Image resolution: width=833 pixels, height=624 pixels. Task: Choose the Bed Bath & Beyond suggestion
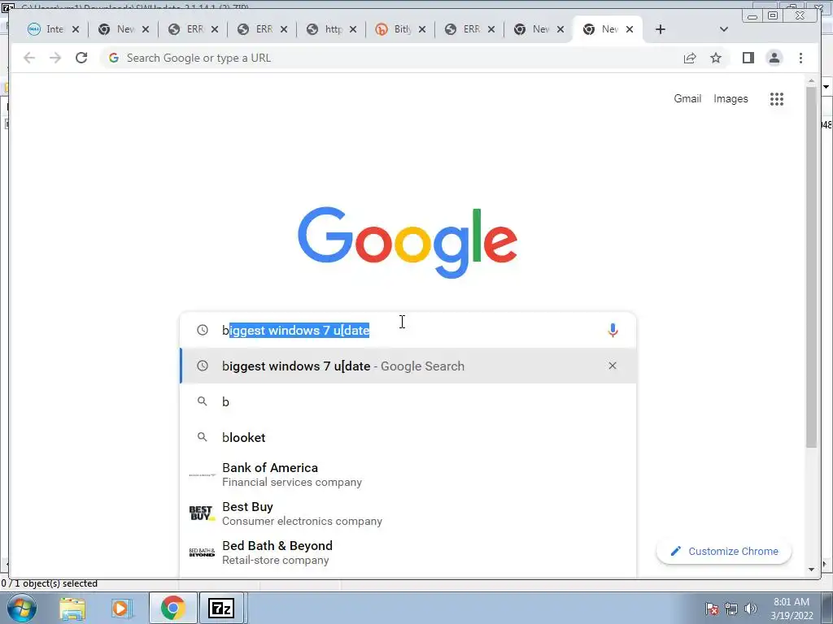(408, 552)
